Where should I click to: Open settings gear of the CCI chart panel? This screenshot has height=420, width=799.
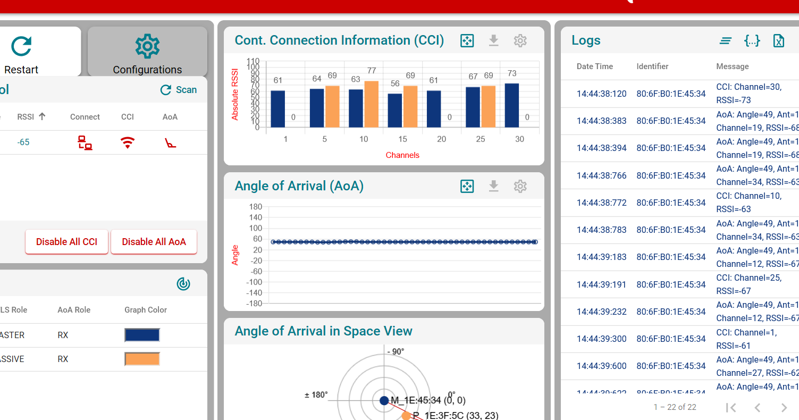[520, 40]
